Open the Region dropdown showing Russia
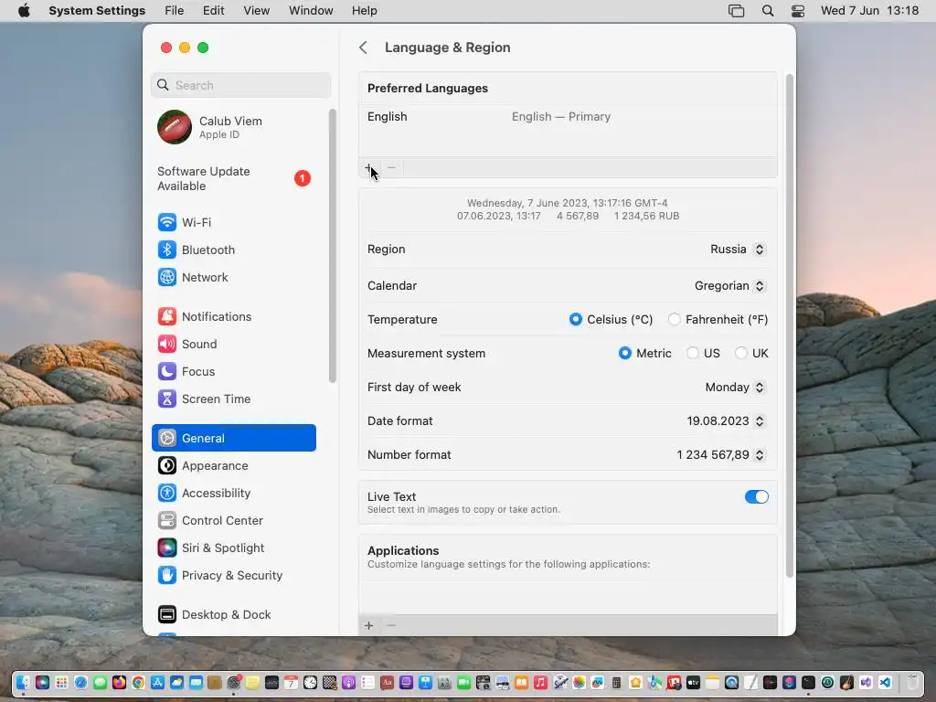Image resolution: width=936 pixels, height=702 pixels. [x=738, y=250]
